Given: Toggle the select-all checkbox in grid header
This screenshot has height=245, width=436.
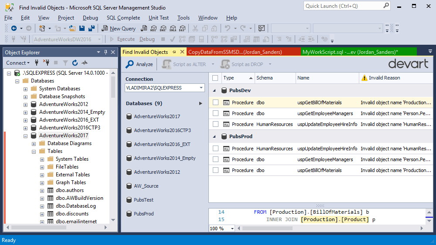Looking at the screenshot, I should 215,78.
